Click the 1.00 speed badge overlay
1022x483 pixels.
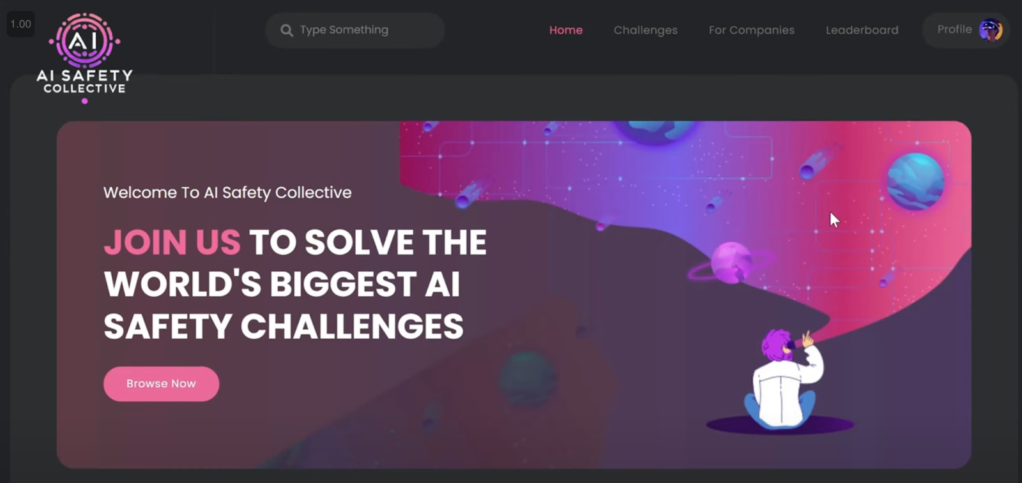(20, 24)
